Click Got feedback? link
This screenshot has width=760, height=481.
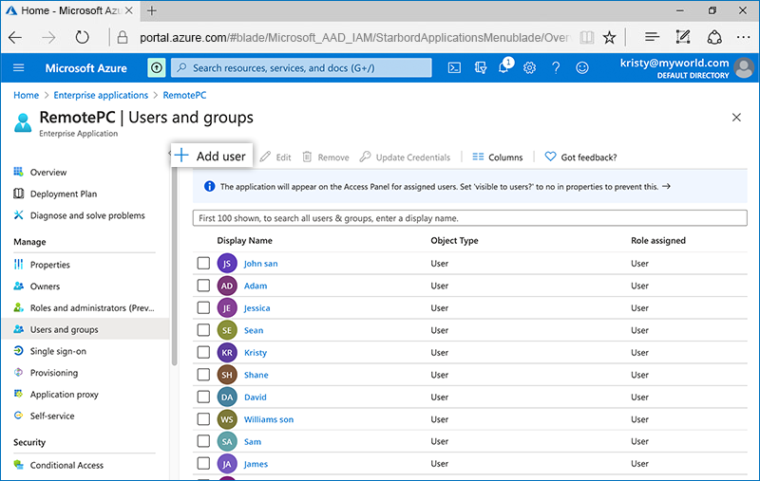pyautogui.click(x=580, y=157)
